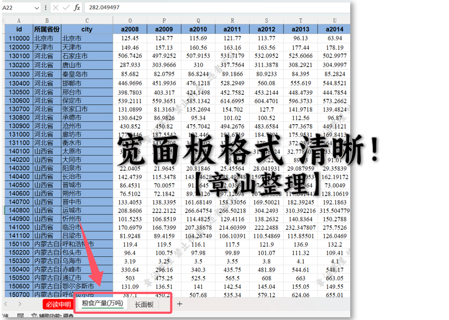
Task: Click the accessibility status bar entry
Action: pyautogui.click(x=53, y=316)
